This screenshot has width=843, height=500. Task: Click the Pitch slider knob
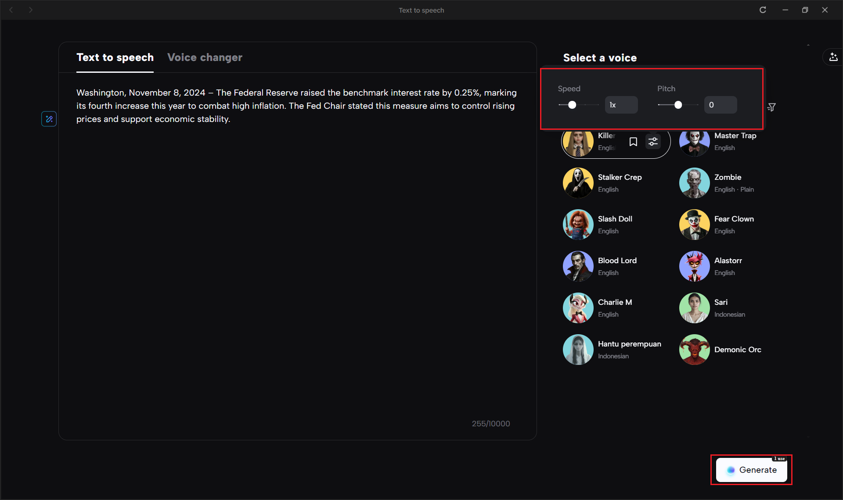click(x=678, y=105)
